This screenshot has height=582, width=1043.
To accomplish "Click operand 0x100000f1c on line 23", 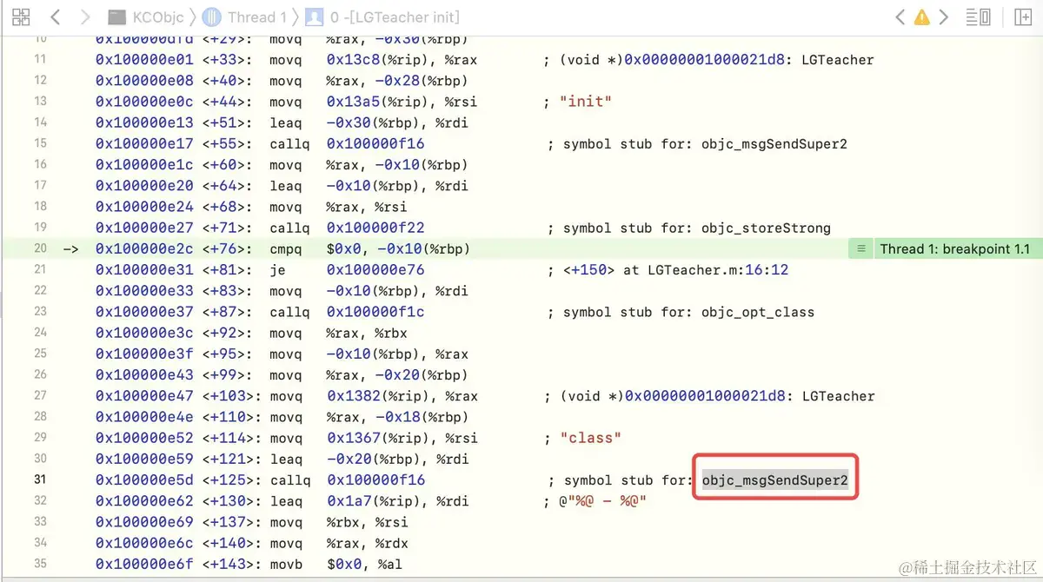I will click(375, 312).
